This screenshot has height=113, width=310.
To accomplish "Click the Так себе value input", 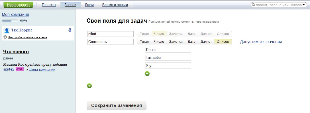I will coord(168,57).
